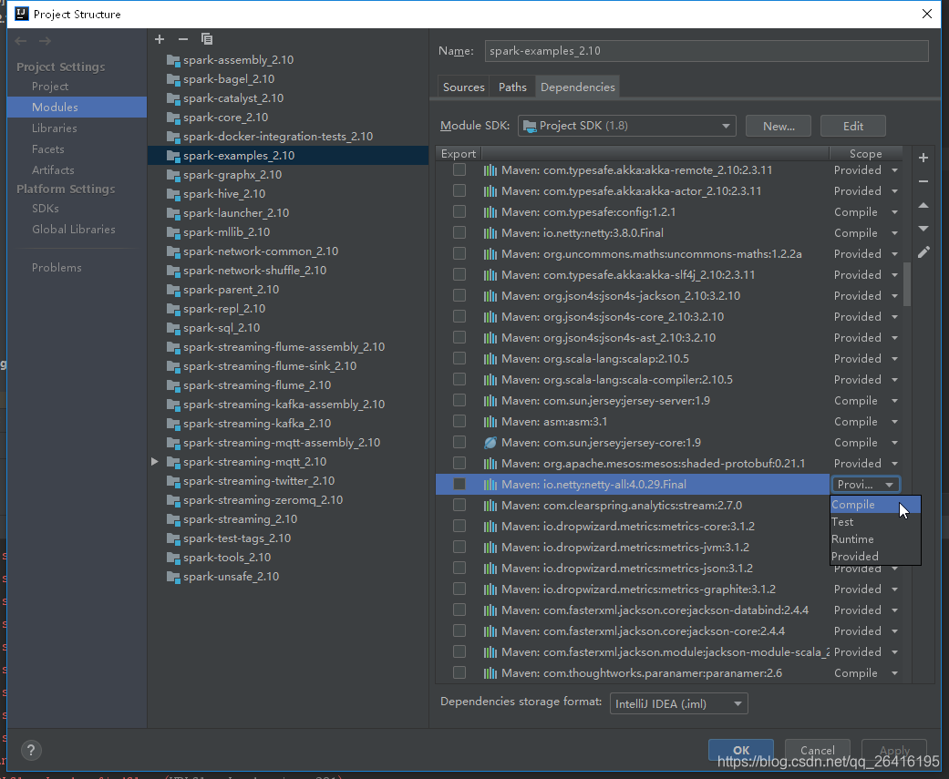949x779 pixels.
Task: Click the netty-all:4.0.29.Final library icon
Action: click(490, 485)
